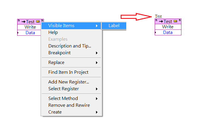Click the arrow icon on right Test node header

pos(161,22)
